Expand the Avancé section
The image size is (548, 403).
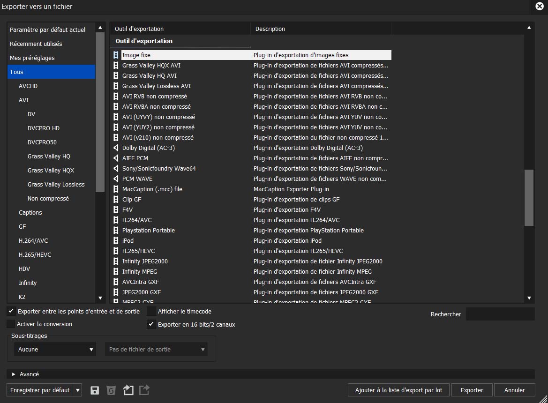14,374
